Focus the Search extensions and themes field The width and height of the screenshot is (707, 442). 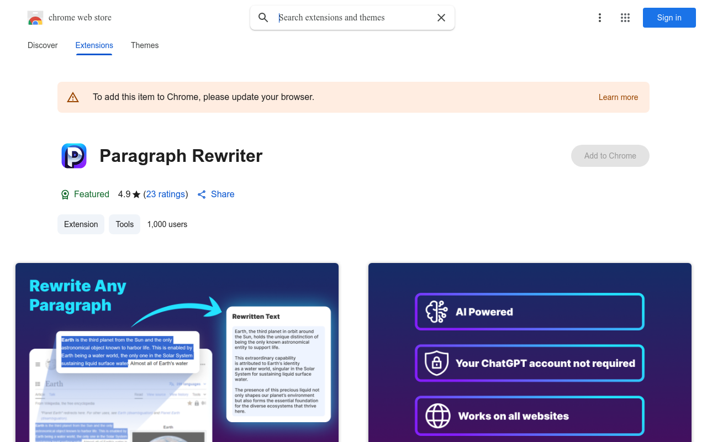(x=353, y=18)
